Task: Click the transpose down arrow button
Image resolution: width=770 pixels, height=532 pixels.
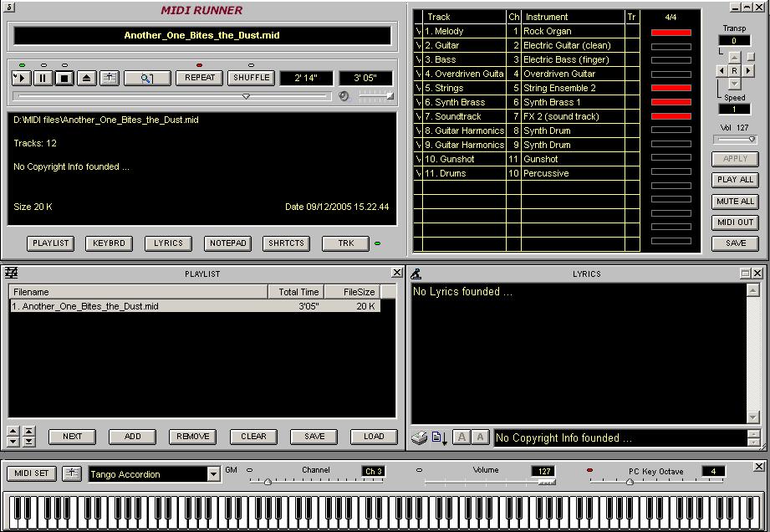Action: (734, 84)
